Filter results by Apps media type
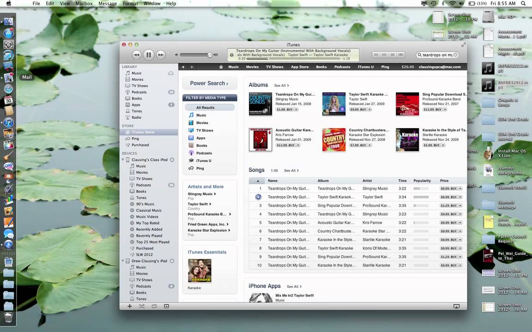The height and width of the screenshot is (332, 532). [200, 138]
